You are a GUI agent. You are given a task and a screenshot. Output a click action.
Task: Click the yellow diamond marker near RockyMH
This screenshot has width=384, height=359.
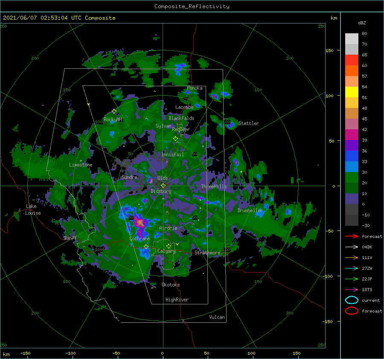(114, 111)
